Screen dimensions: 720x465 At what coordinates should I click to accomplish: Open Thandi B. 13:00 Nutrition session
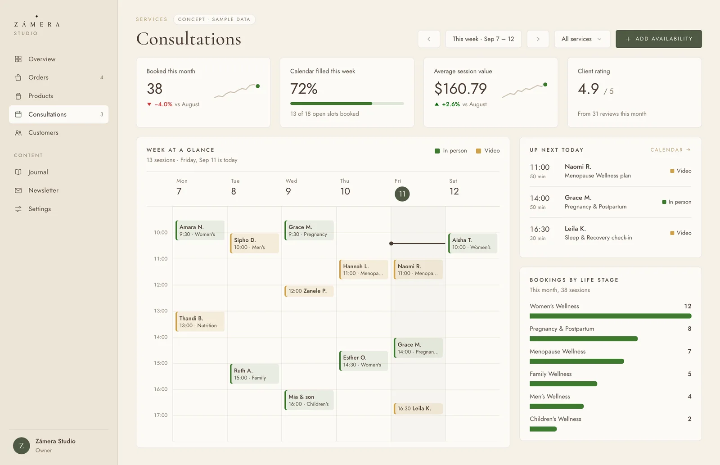point(200,322)
